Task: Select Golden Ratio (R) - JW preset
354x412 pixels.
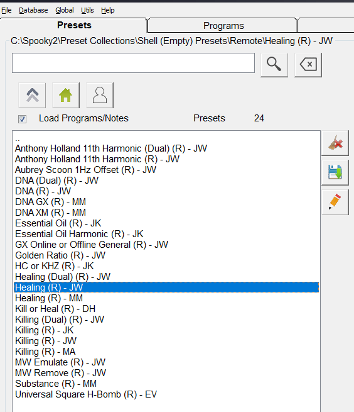Action: point(166,255)
